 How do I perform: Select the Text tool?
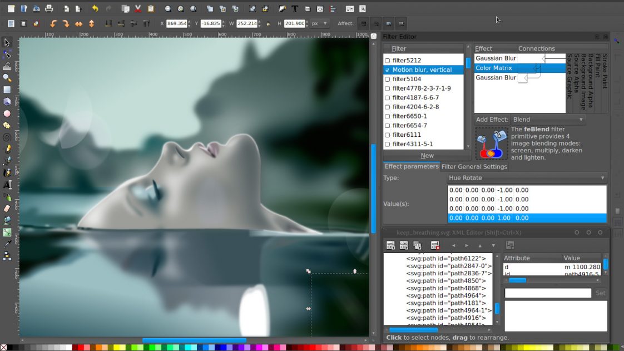click(x=8, y=185)
